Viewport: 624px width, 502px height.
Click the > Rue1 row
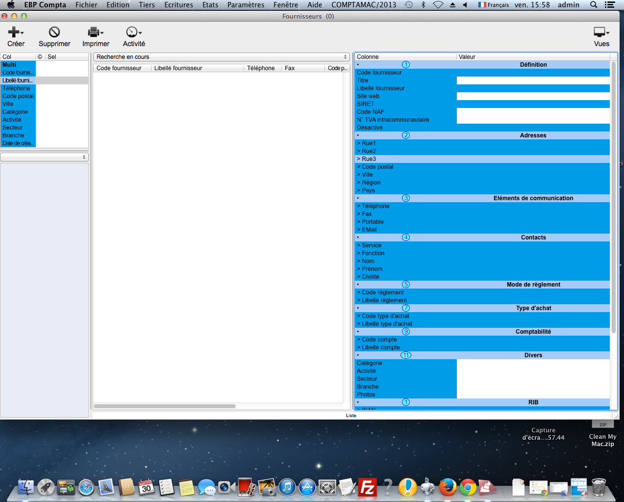[x=482, y=143]
